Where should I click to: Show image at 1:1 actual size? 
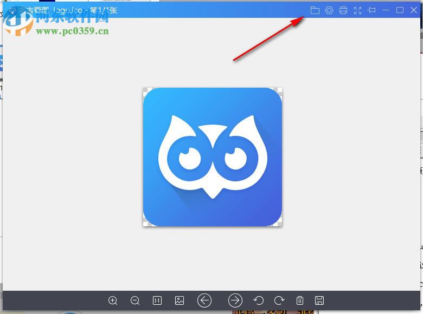click(x=157, y=300)
